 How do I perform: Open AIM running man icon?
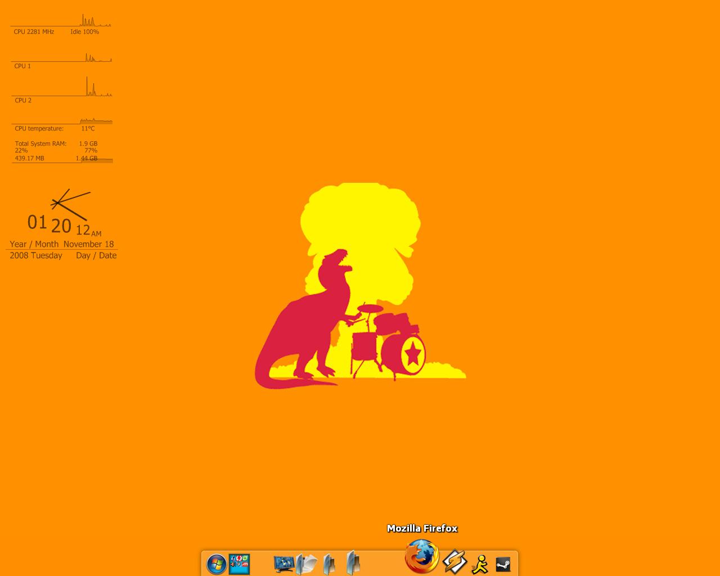pyautogui.click(x=480, y=564)
